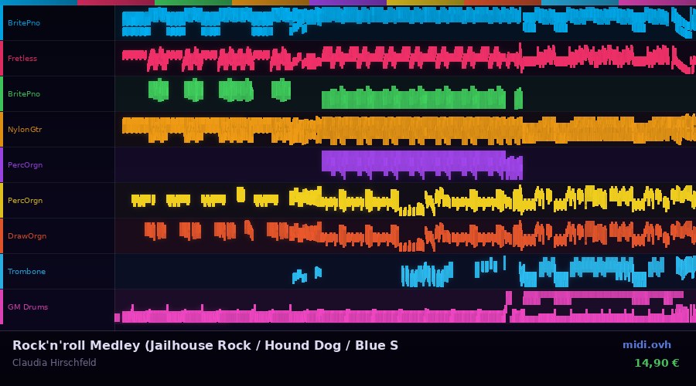Image resolution: width=696 pixels, height=386 pixels.
Task: Select the DrawOrgn track label
Action: tap(27, 236)
